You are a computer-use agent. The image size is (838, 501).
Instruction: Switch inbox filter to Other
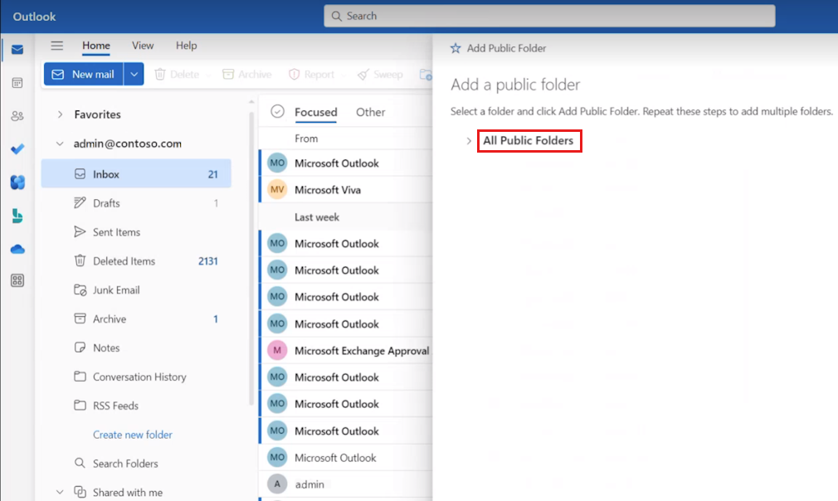370,112
